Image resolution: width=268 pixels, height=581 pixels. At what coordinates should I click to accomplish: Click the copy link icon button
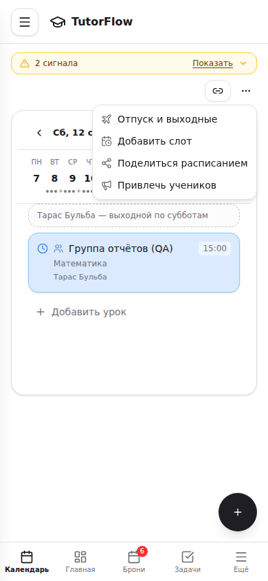[x=218, y=91]
